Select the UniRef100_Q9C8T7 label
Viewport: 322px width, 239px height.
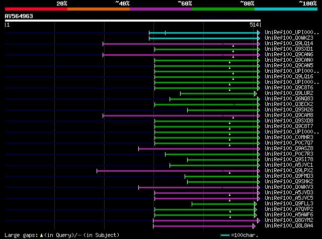click(289, 127)
